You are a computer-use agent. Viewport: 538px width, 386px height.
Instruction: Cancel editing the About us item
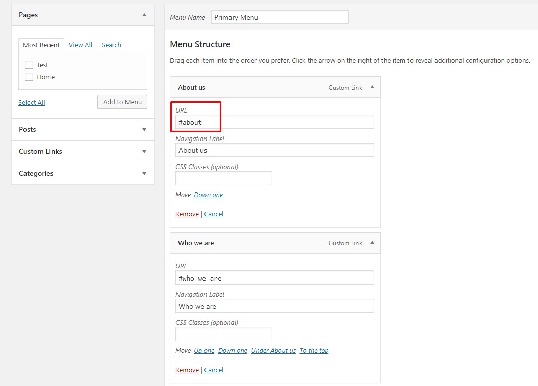(x=214, y=214)
